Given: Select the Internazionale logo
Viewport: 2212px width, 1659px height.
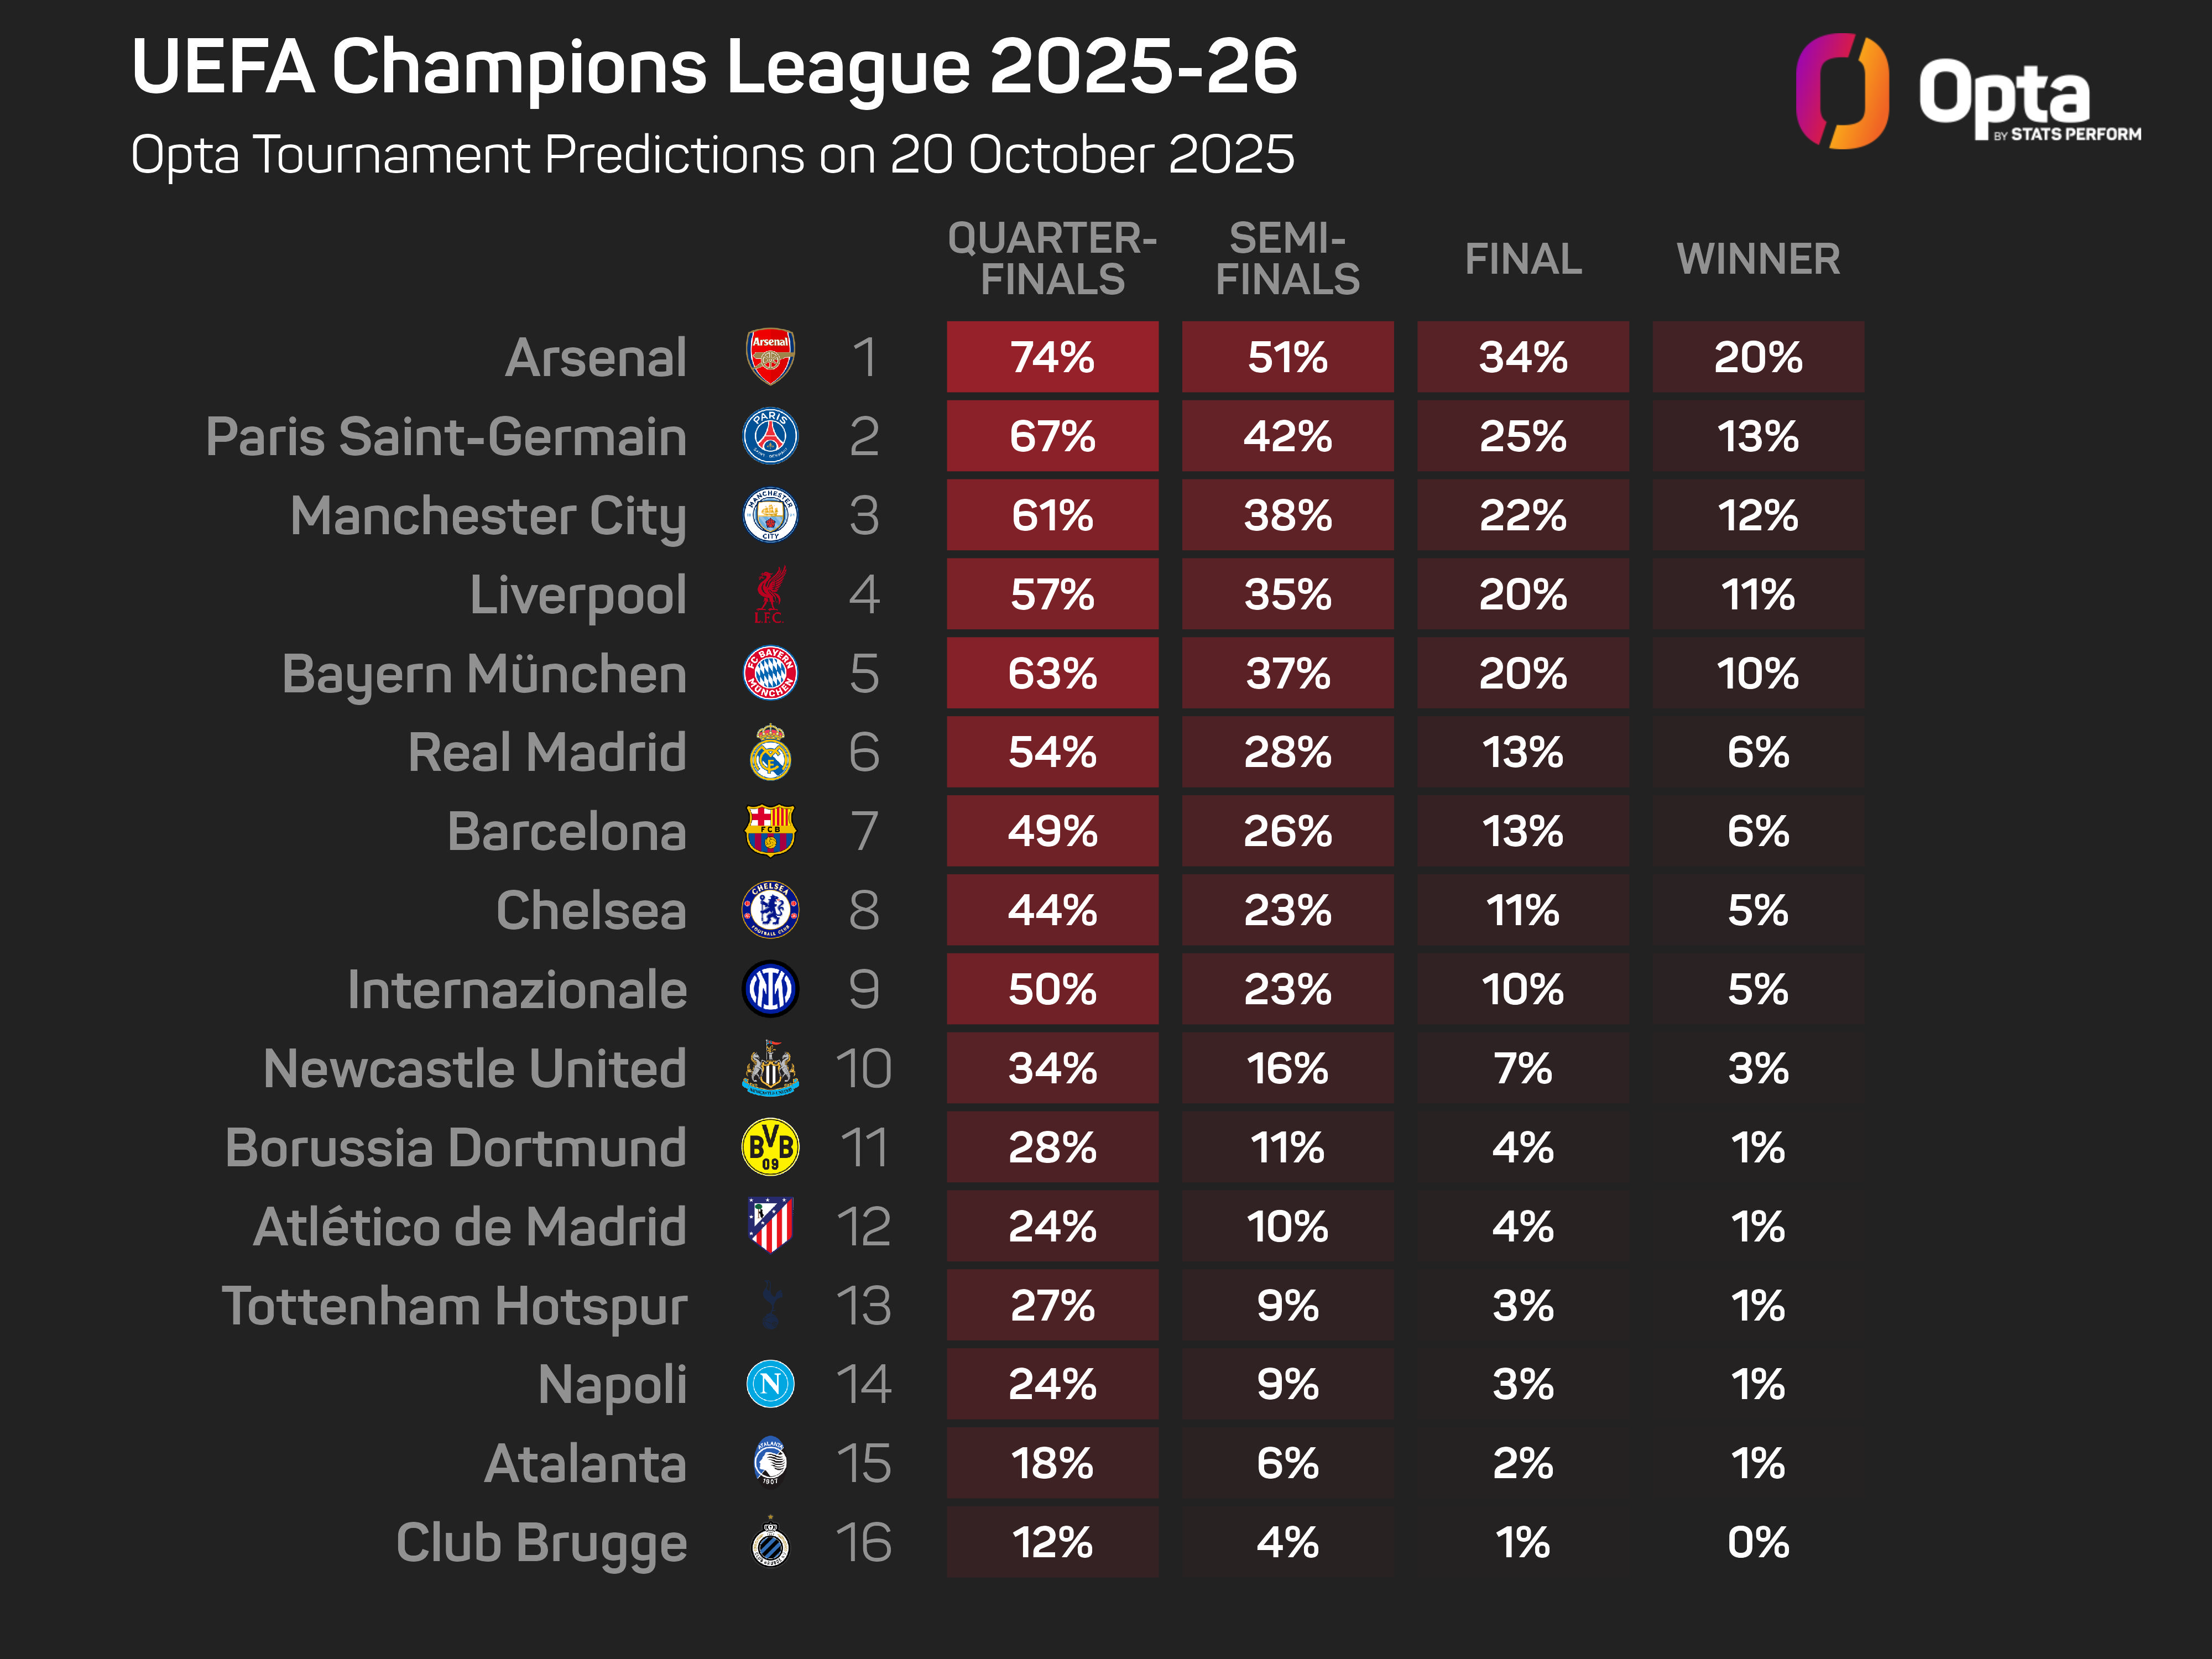Looking at the screenshot, I should 770,989.
